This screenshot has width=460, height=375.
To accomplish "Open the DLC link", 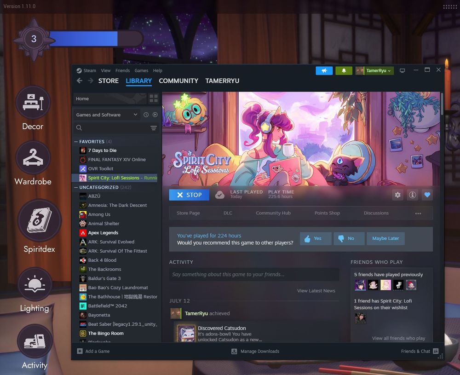I will pyautogui.click(x=228, y=213).
